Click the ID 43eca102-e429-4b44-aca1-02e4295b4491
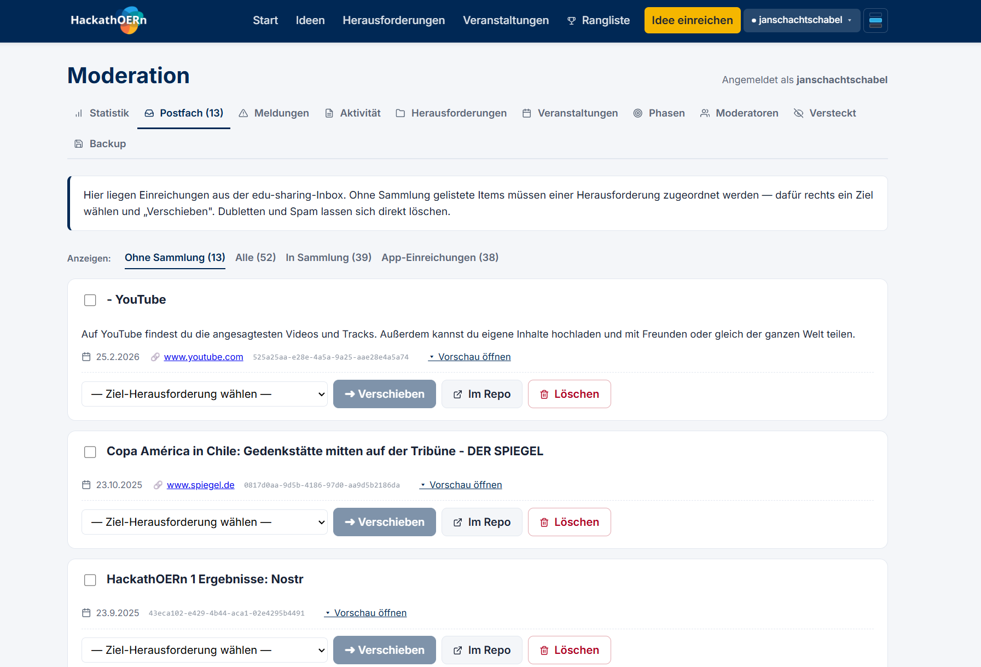The width and height of the screenshot is (981, 667). [x=227, y=613]
